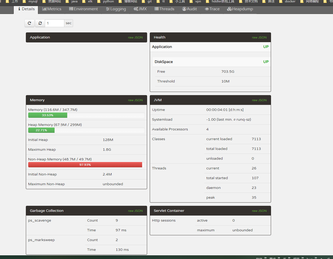
Task: Switch to the Metrics tab
Action: coord(52,9)
